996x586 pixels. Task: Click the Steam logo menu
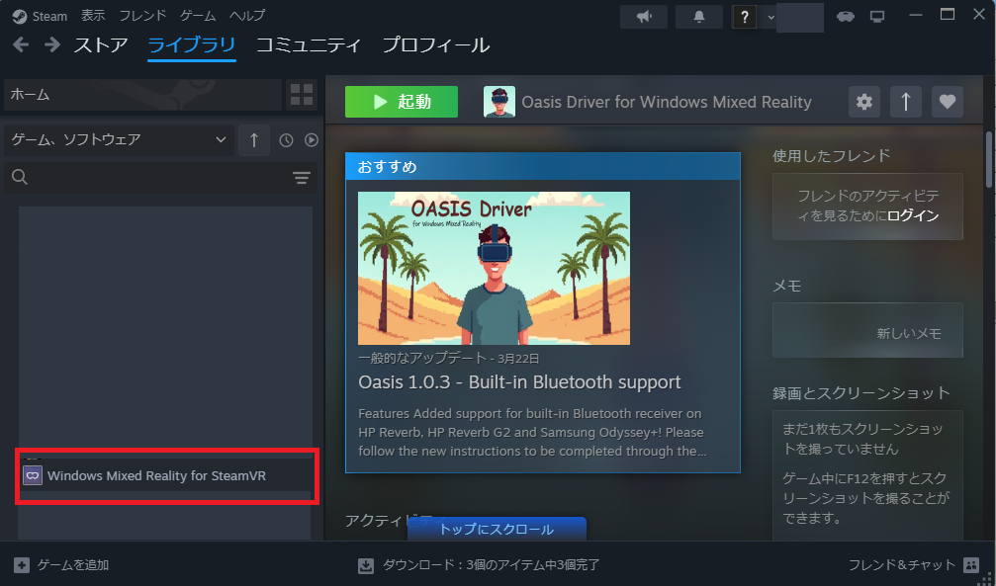[x=40, y=16]
